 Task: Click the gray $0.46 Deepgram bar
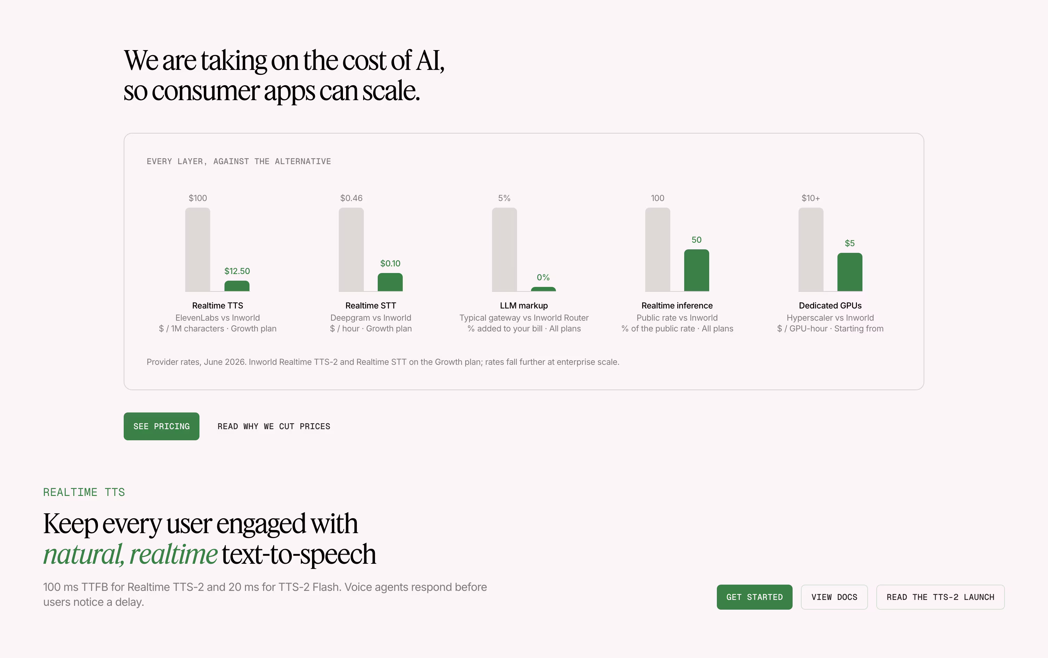(x=351, y=249)
